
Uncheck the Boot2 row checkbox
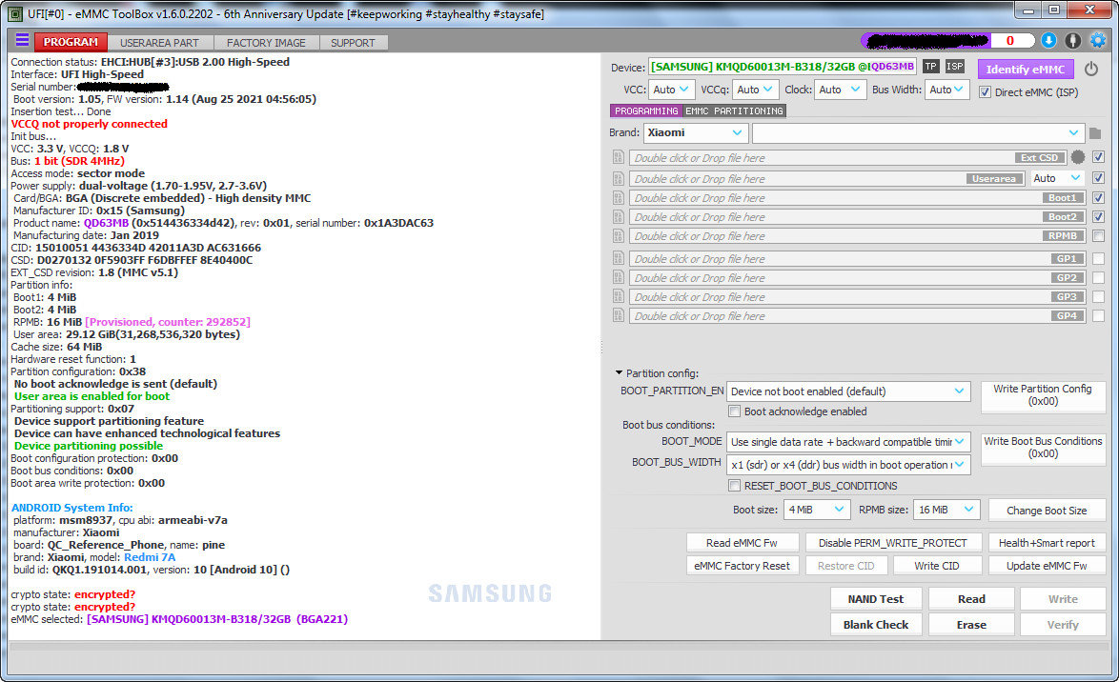coord(1098,217)
